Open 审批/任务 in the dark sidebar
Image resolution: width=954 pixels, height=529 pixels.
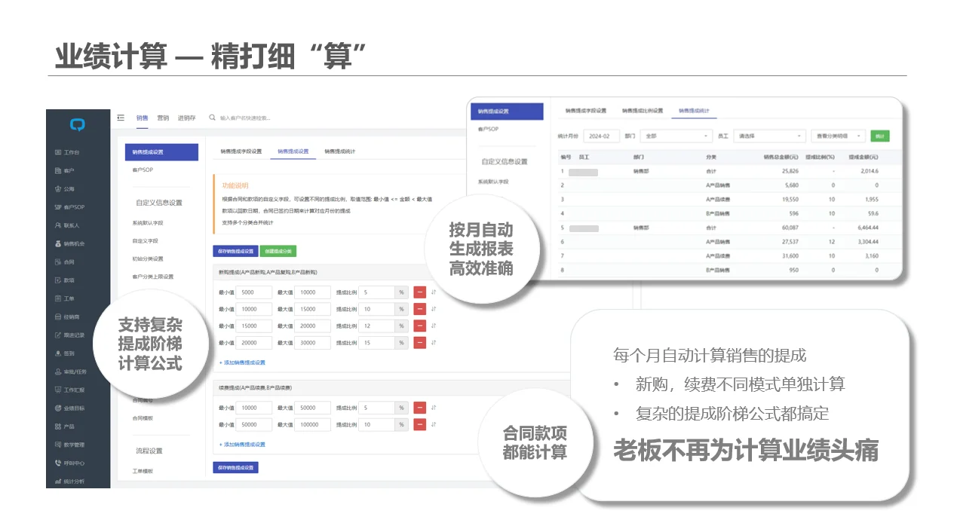(x=71, y=372)
